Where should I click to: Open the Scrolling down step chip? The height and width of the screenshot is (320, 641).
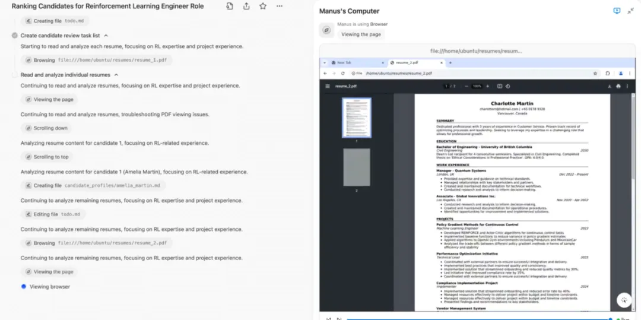click(x=46, y=128)
